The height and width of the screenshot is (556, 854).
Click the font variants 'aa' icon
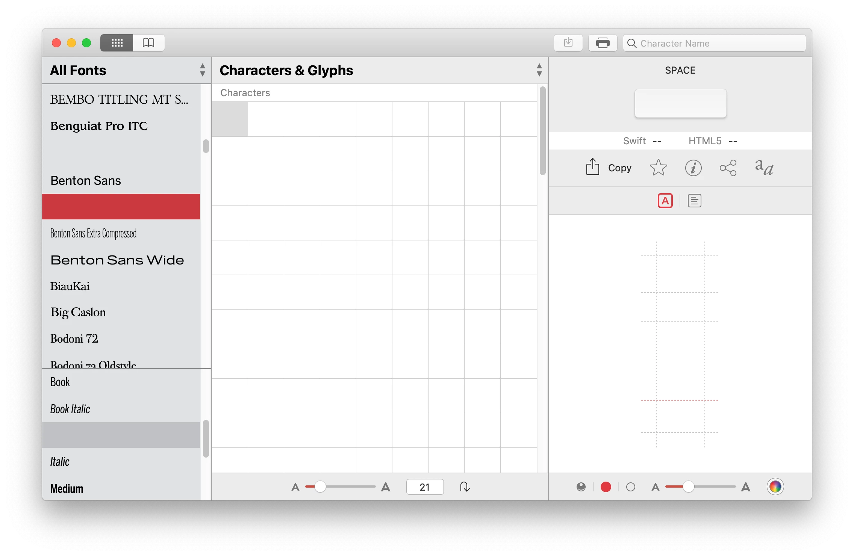click(764, 167)
